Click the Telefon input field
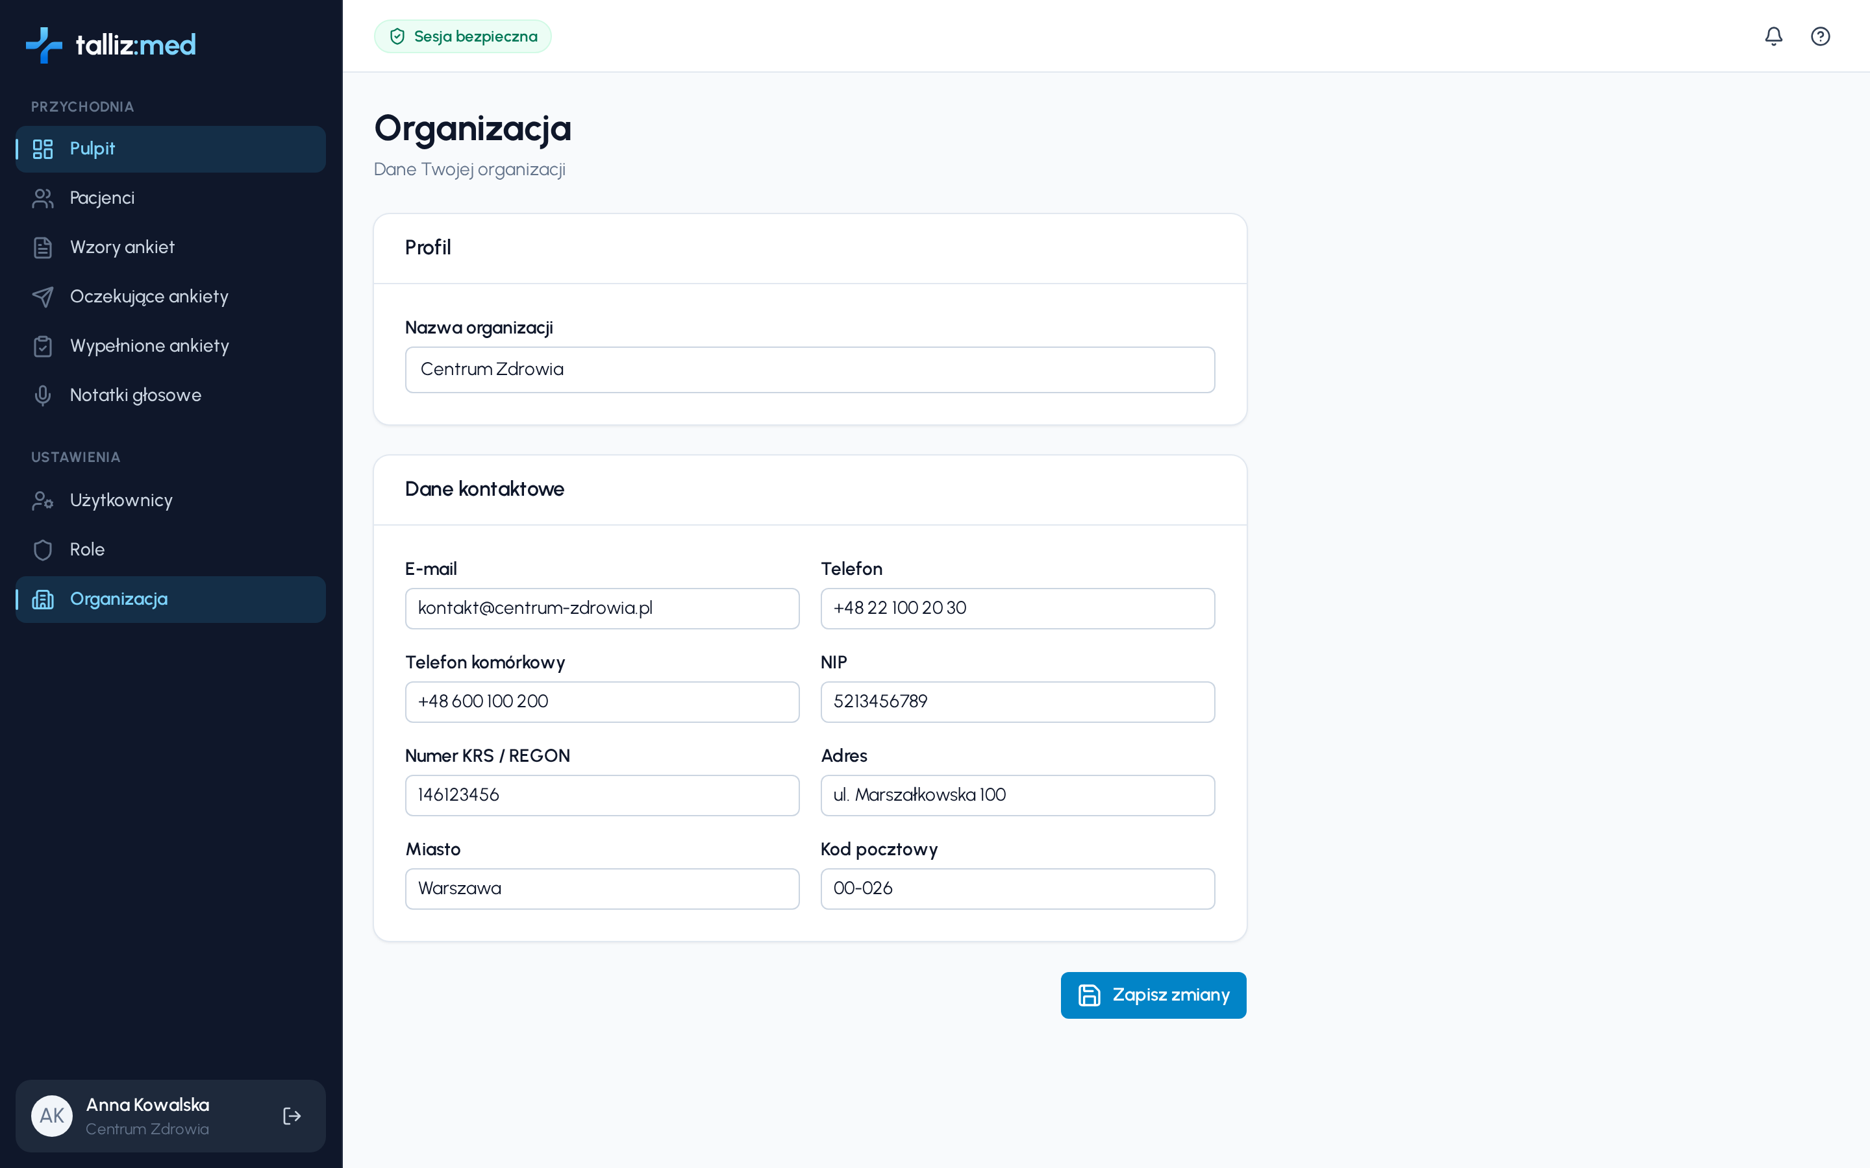Screen dimensions: 1870x1168 point(1017,609)
